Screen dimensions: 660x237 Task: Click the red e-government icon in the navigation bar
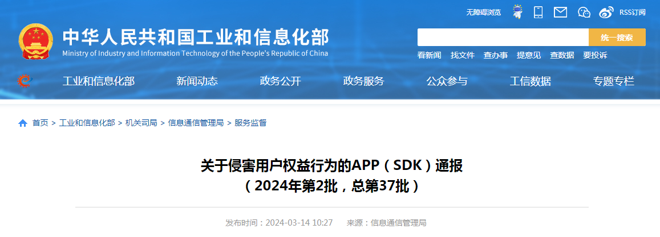(x=25, y=81)
